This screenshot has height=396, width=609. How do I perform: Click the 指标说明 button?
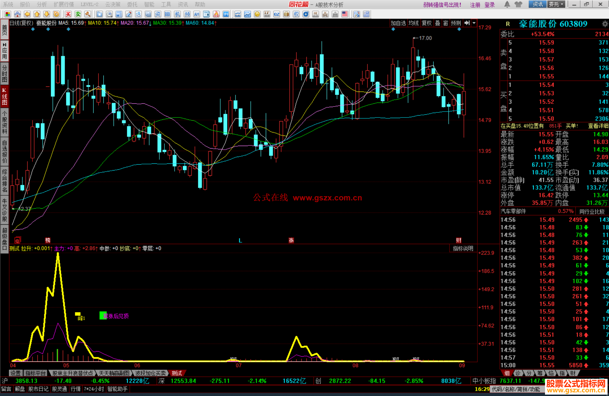(x=463, y=248)
